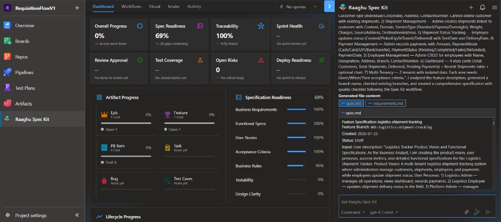501x222 pixels.
Task: Click the 'Draft 6' status text
Action: click(x=111, y=162)
